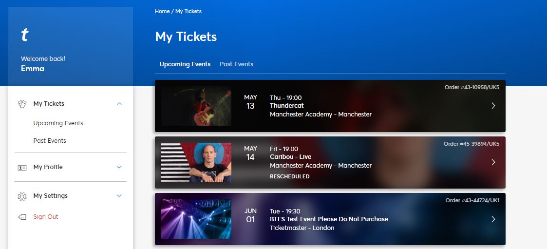Open BTFS Test Event arrow
The image size is (547, 249).
(493, 219)
